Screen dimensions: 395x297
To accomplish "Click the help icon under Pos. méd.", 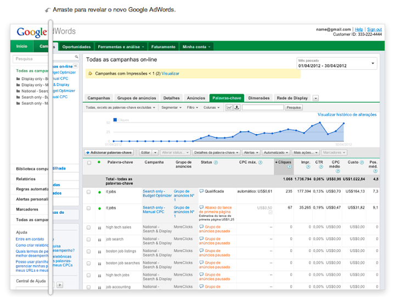I will tap(375, 171).
